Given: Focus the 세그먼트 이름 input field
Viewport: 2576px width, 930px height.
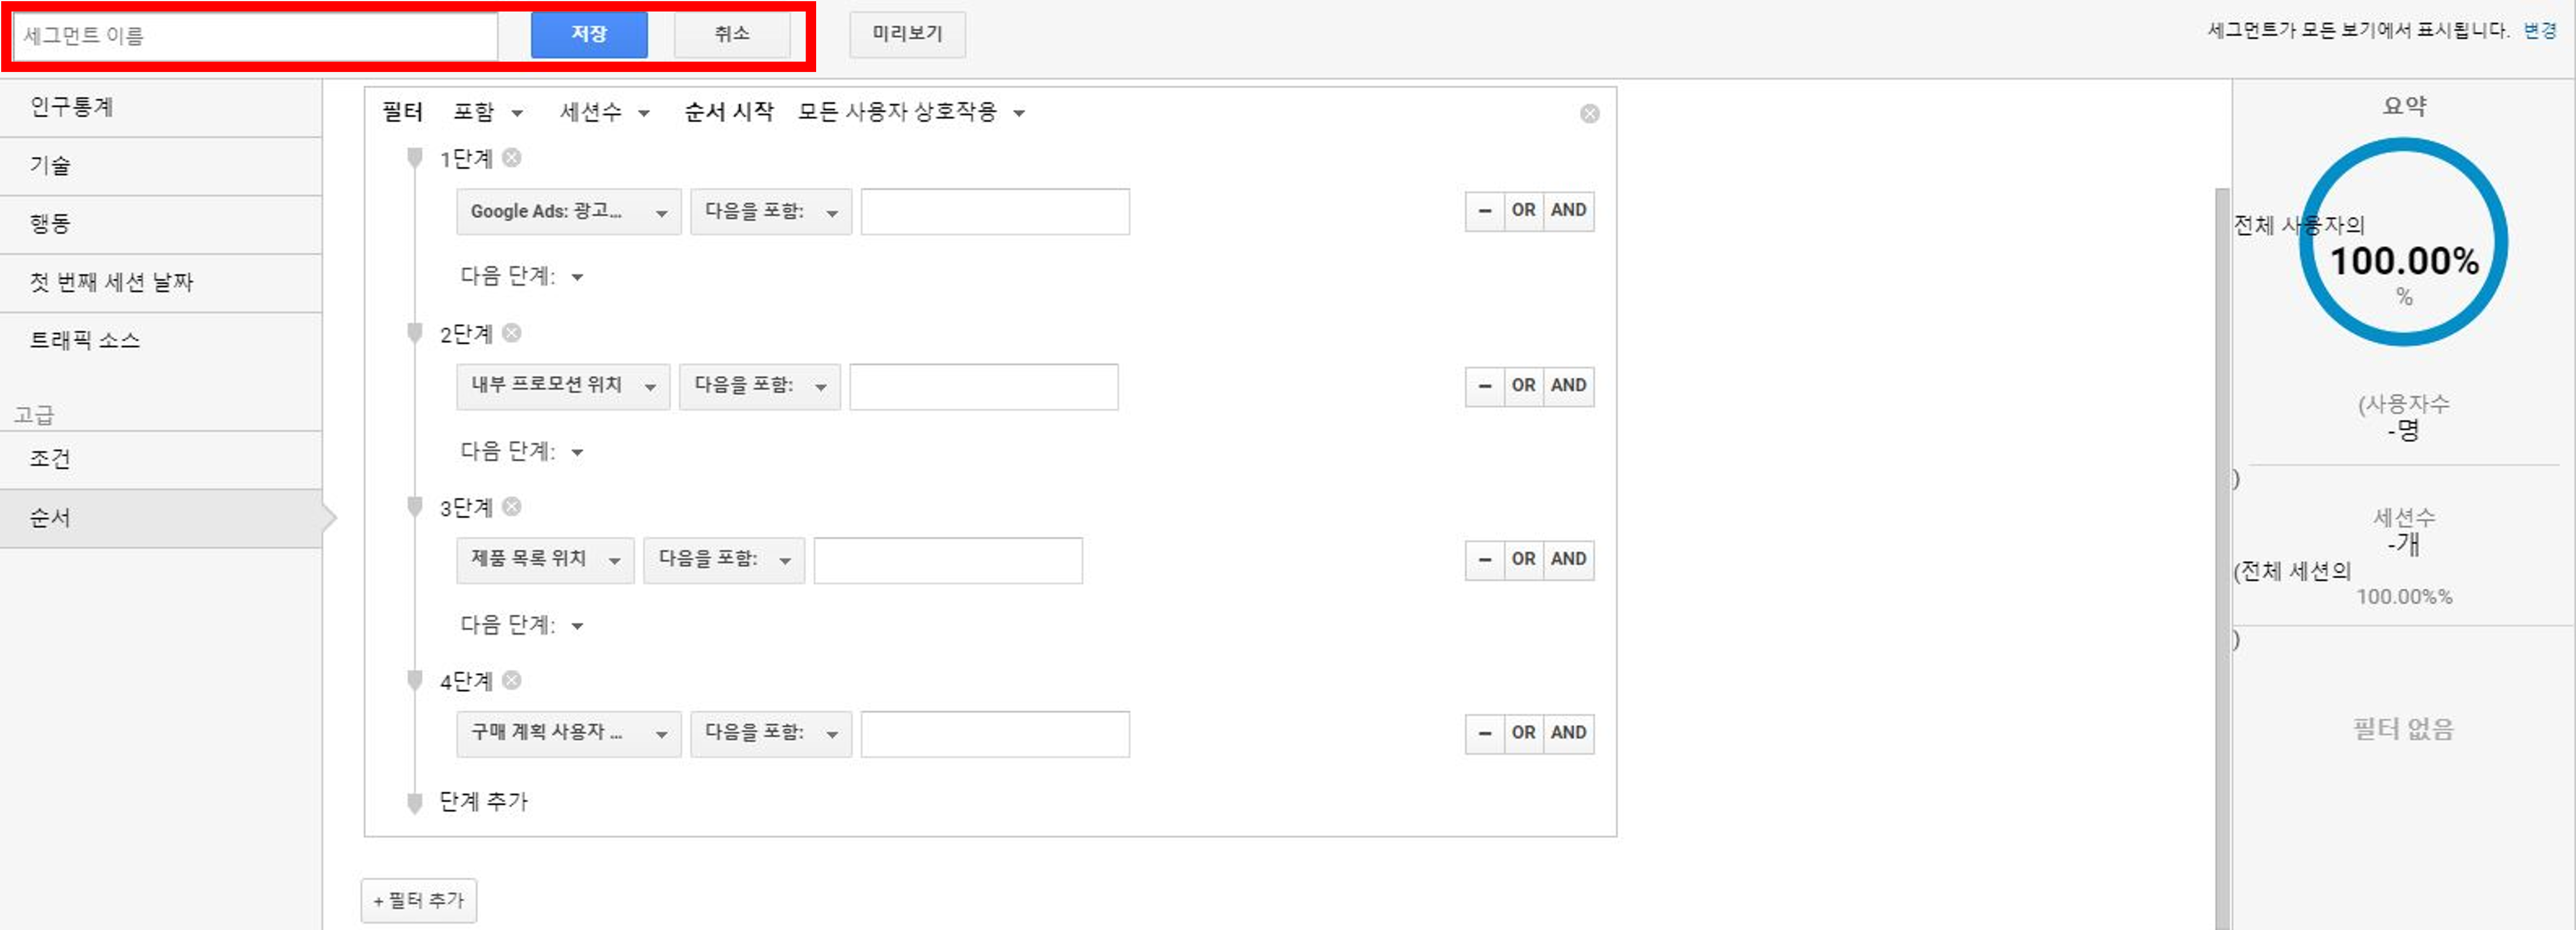Looking at the screenshot, I should point(255,36).
